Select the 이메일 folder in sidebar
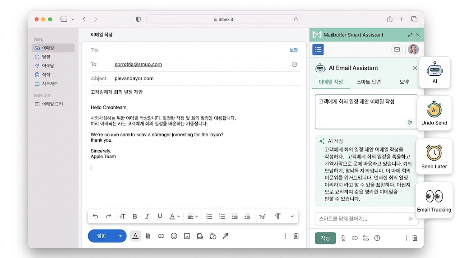Image resolution: width=462 pixels, height=258 pixels. pyautogui.click(x=53, y=48)
